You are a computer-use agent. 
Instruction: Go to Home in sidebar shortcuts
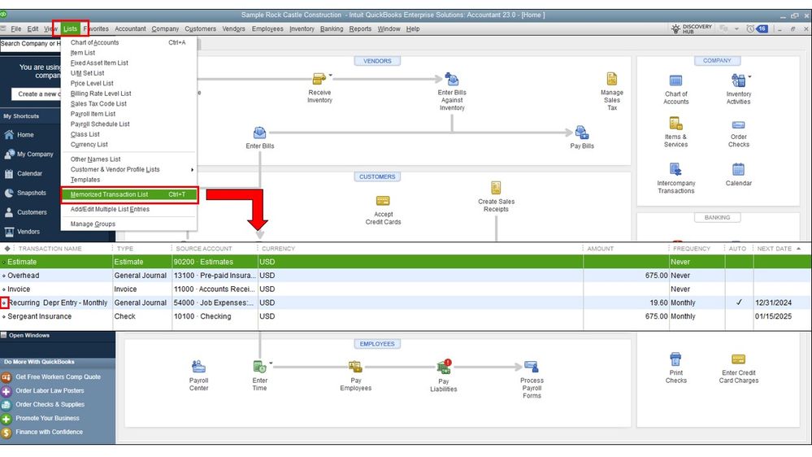point(25,135)
